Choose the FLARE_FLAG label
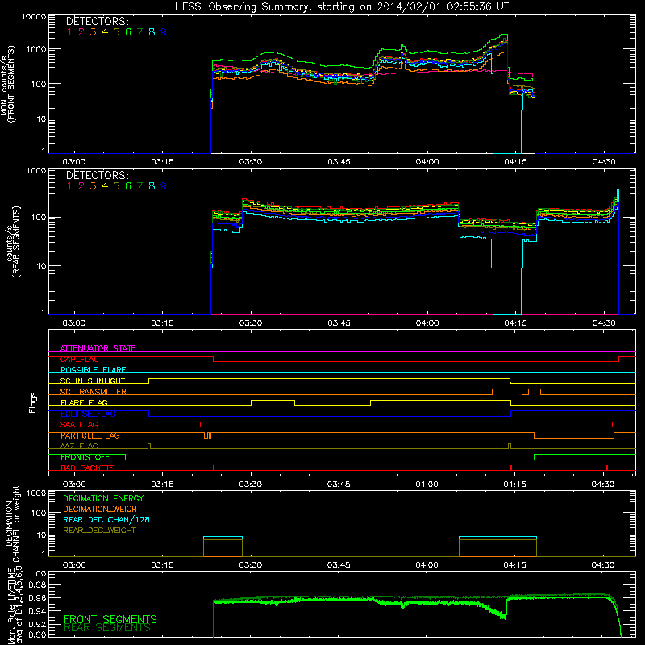This screenshot has height=645, width=645. (84, 402)
